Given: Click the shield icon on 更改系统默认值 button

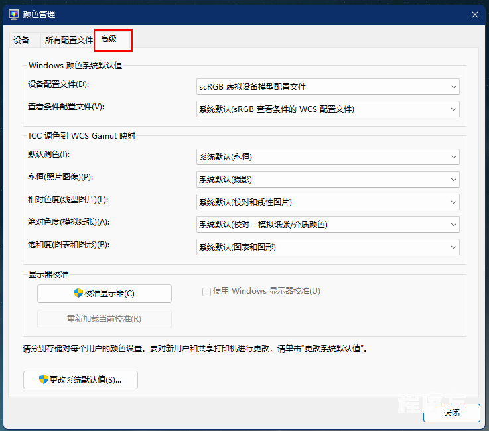Looking at the screenshot, I should 44,379.
